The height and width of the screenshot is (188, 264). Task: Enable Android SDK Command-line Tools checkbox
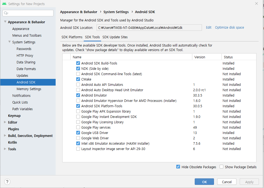coord(78,74)
